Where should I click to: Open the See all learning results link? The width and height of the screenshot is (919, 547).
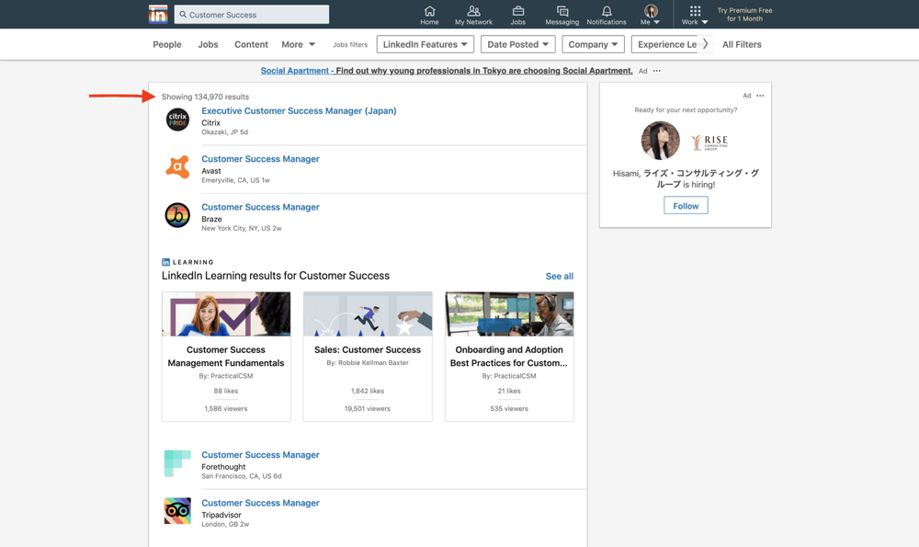[559, 276]
